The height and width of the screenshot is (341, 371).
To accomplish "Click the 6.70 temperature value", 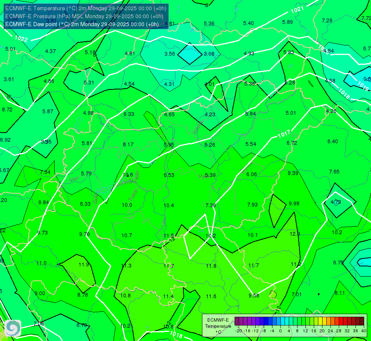I will (x=82, y=325).
